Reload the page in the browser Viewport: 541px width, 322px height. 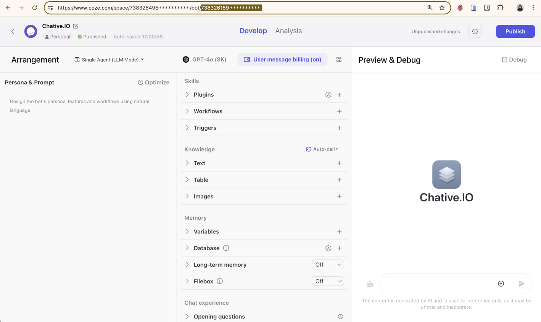pyautogui.click(x=35, y=8)
